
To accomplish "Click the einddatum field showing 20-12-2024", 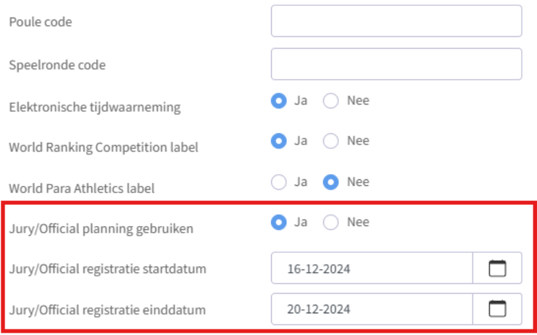I will [x=372, y=309].
